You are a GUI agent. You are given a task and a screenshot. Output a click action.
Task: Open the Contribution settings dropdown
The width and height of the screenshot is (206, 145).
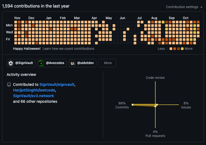(184, 7)
